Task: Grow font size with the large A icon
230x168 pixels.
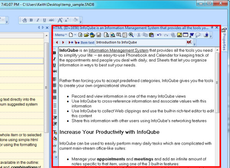Action: tap(60, 20)
